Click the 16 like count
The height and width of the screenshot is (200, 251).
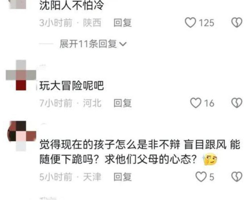(209, 103)
